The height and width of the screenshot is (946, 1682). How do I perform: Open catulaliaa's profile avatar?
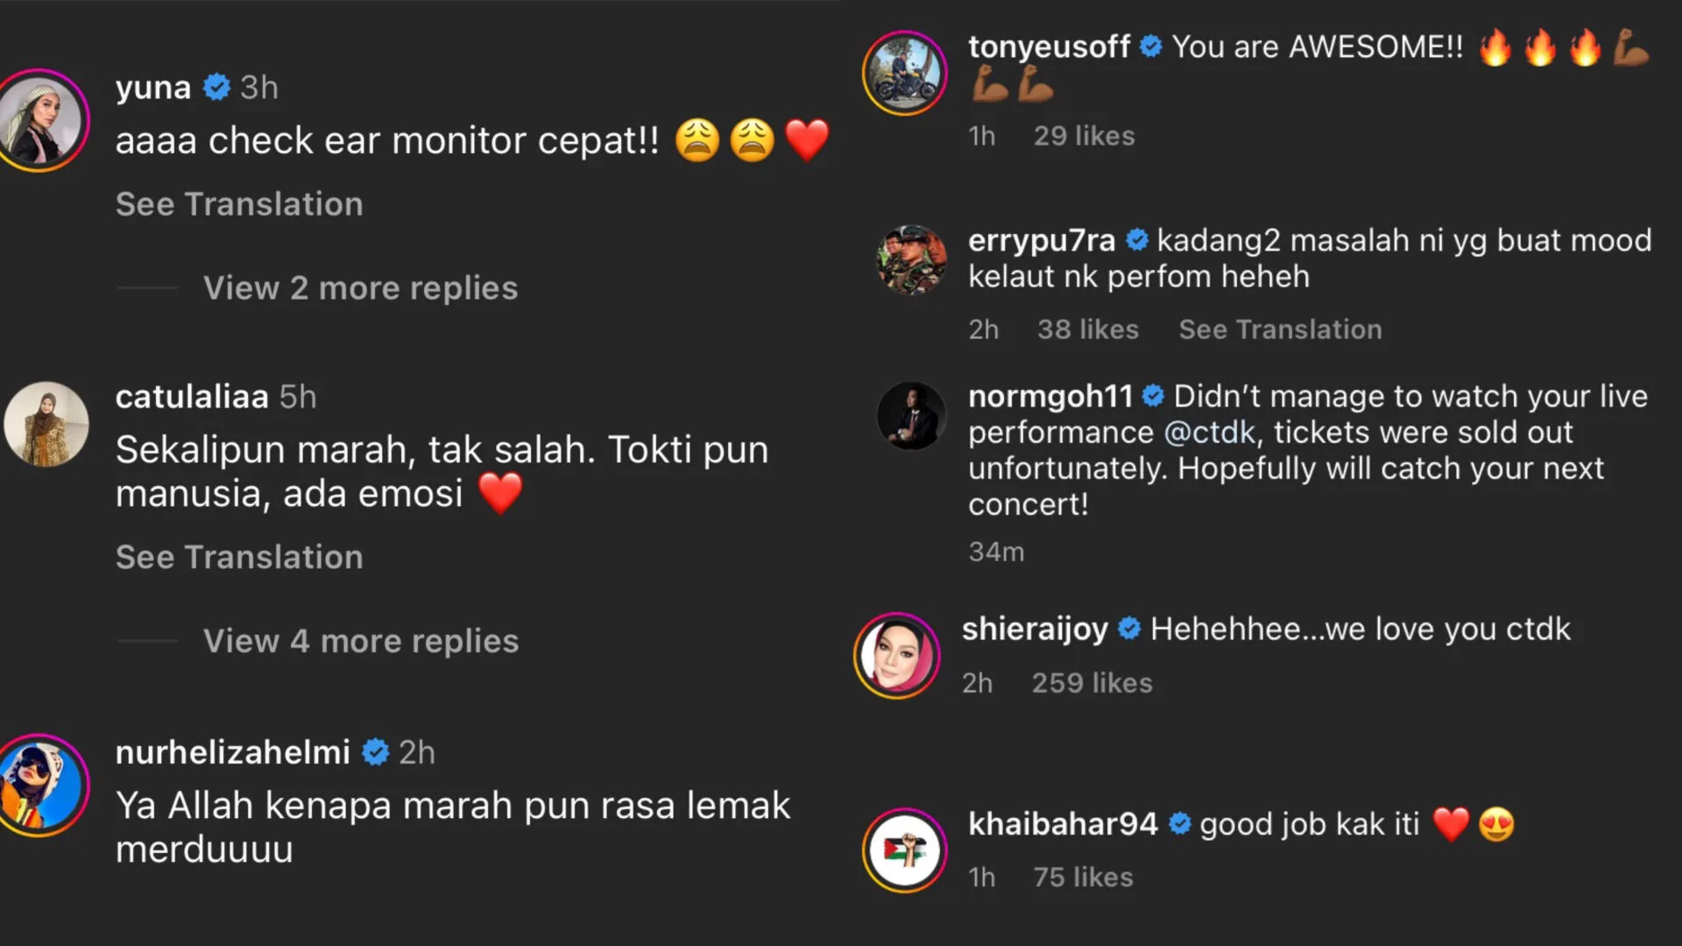pyautogui.click(x=46, y=424)
